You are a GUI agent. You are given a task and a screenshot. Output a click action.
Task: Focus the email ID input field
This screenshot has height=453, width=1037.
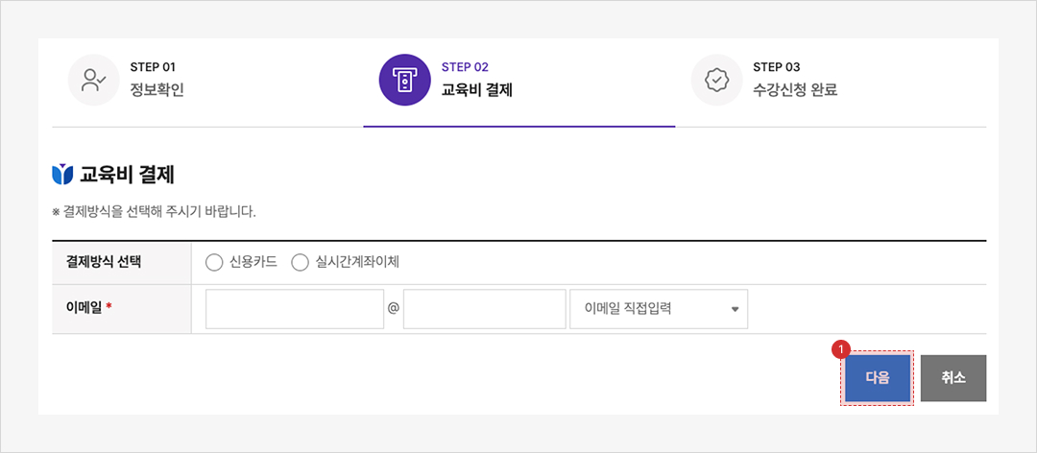pyautogui.click(x=295, y=309)
